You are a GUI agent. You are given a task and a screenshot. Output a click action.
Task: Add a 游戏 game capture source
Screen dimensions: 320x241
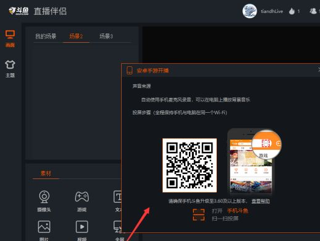(x=82, y=201)
